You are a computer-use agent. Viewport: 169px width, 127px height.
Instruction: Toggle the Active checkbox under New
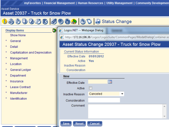click(91, 88)
